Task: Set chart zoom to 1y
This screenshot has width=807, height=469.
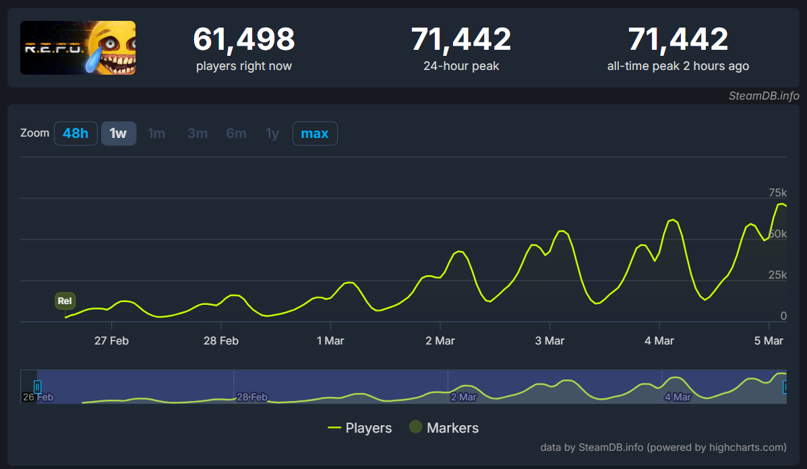Action: (272, 133)
